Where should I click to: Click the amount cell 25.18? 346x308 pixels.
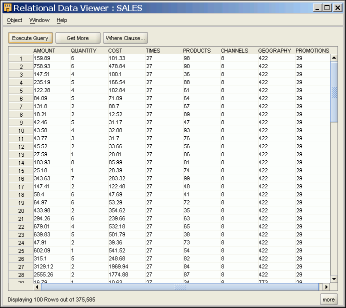52,170
